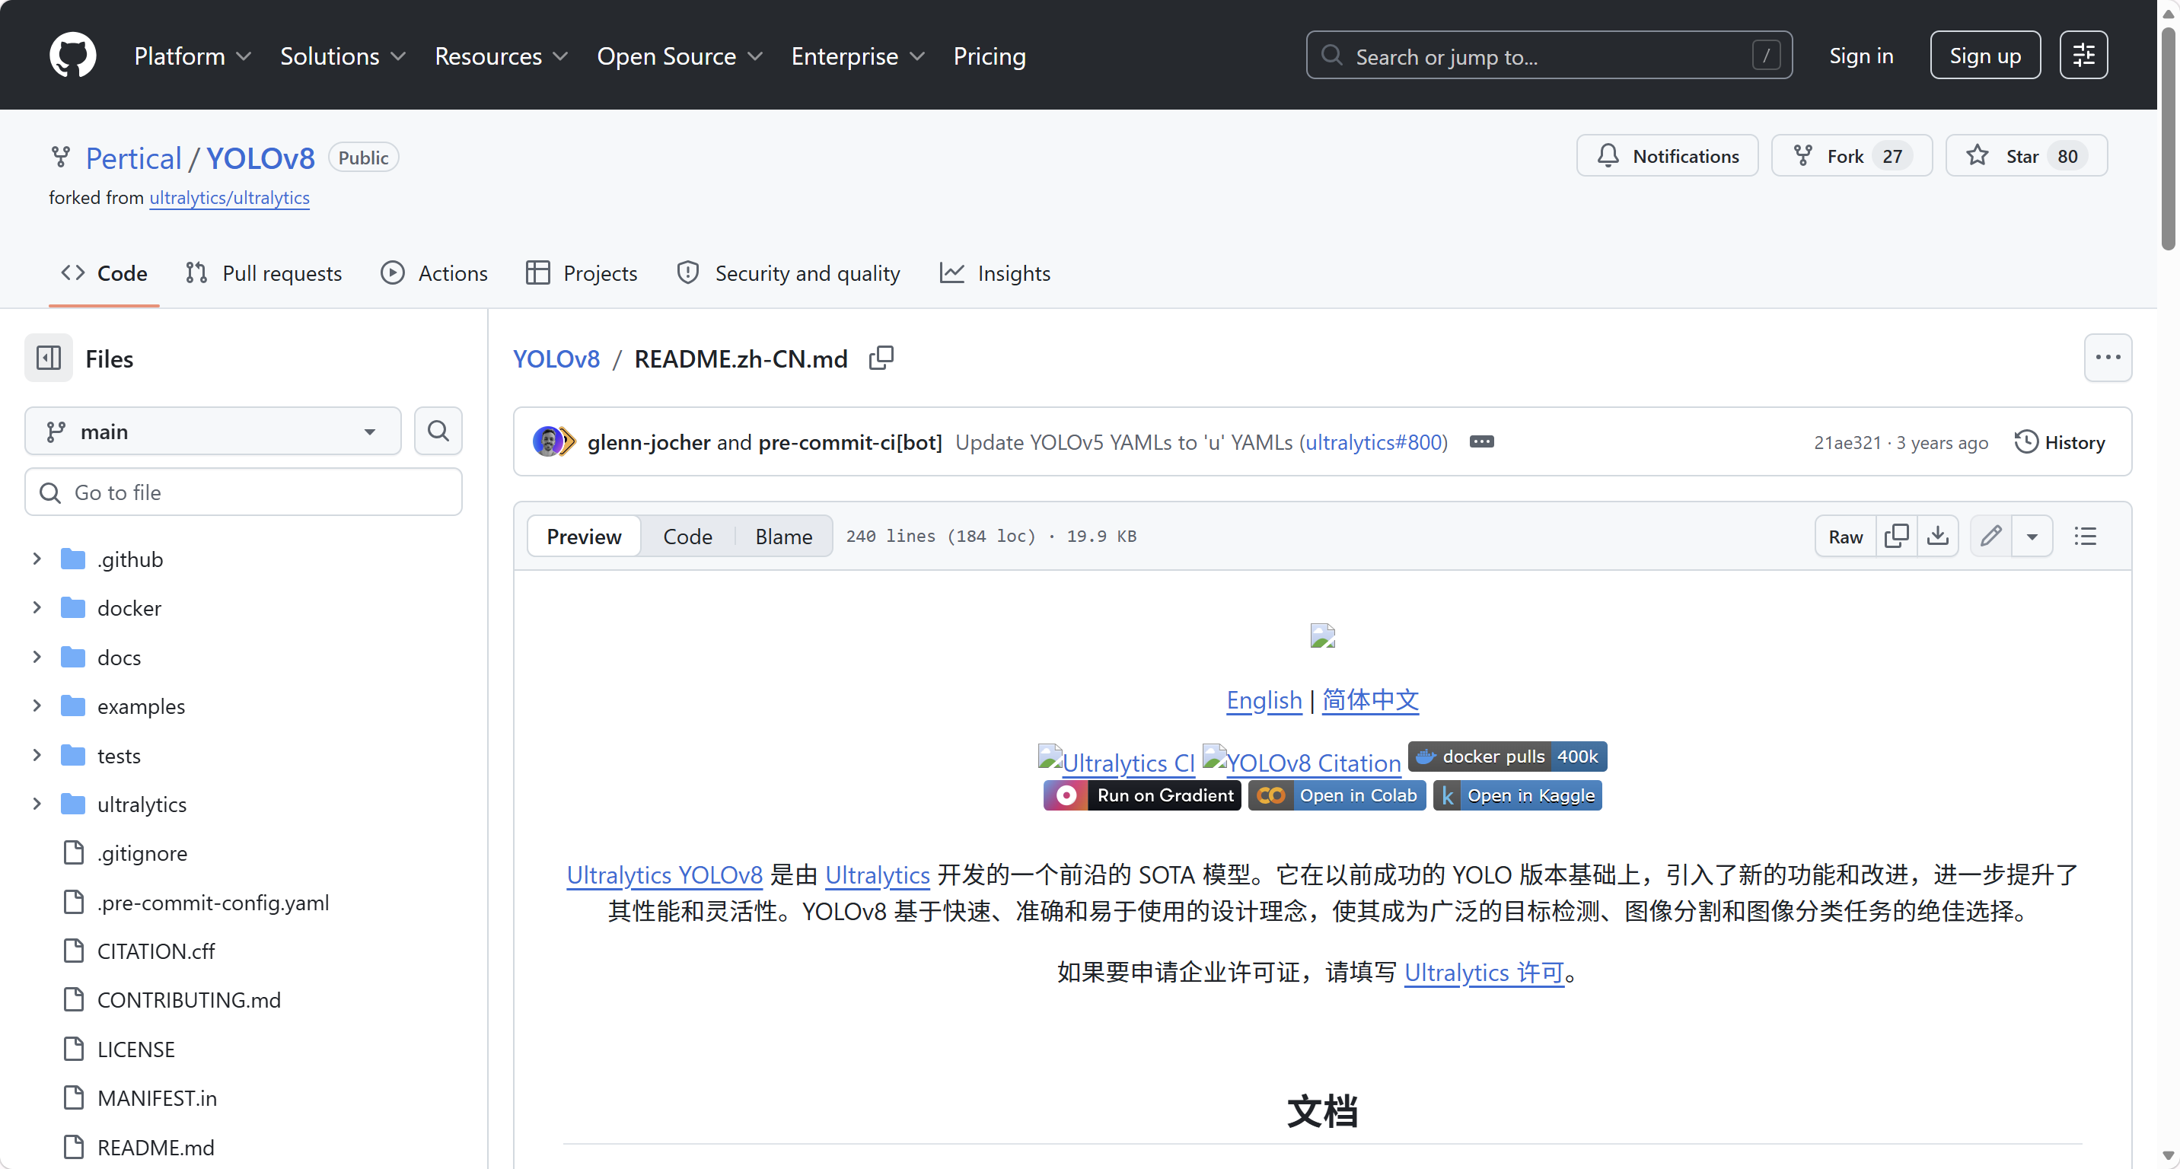The image size is (2180, 1169).
Task: Open the .gitignore file
Action: 142,853
